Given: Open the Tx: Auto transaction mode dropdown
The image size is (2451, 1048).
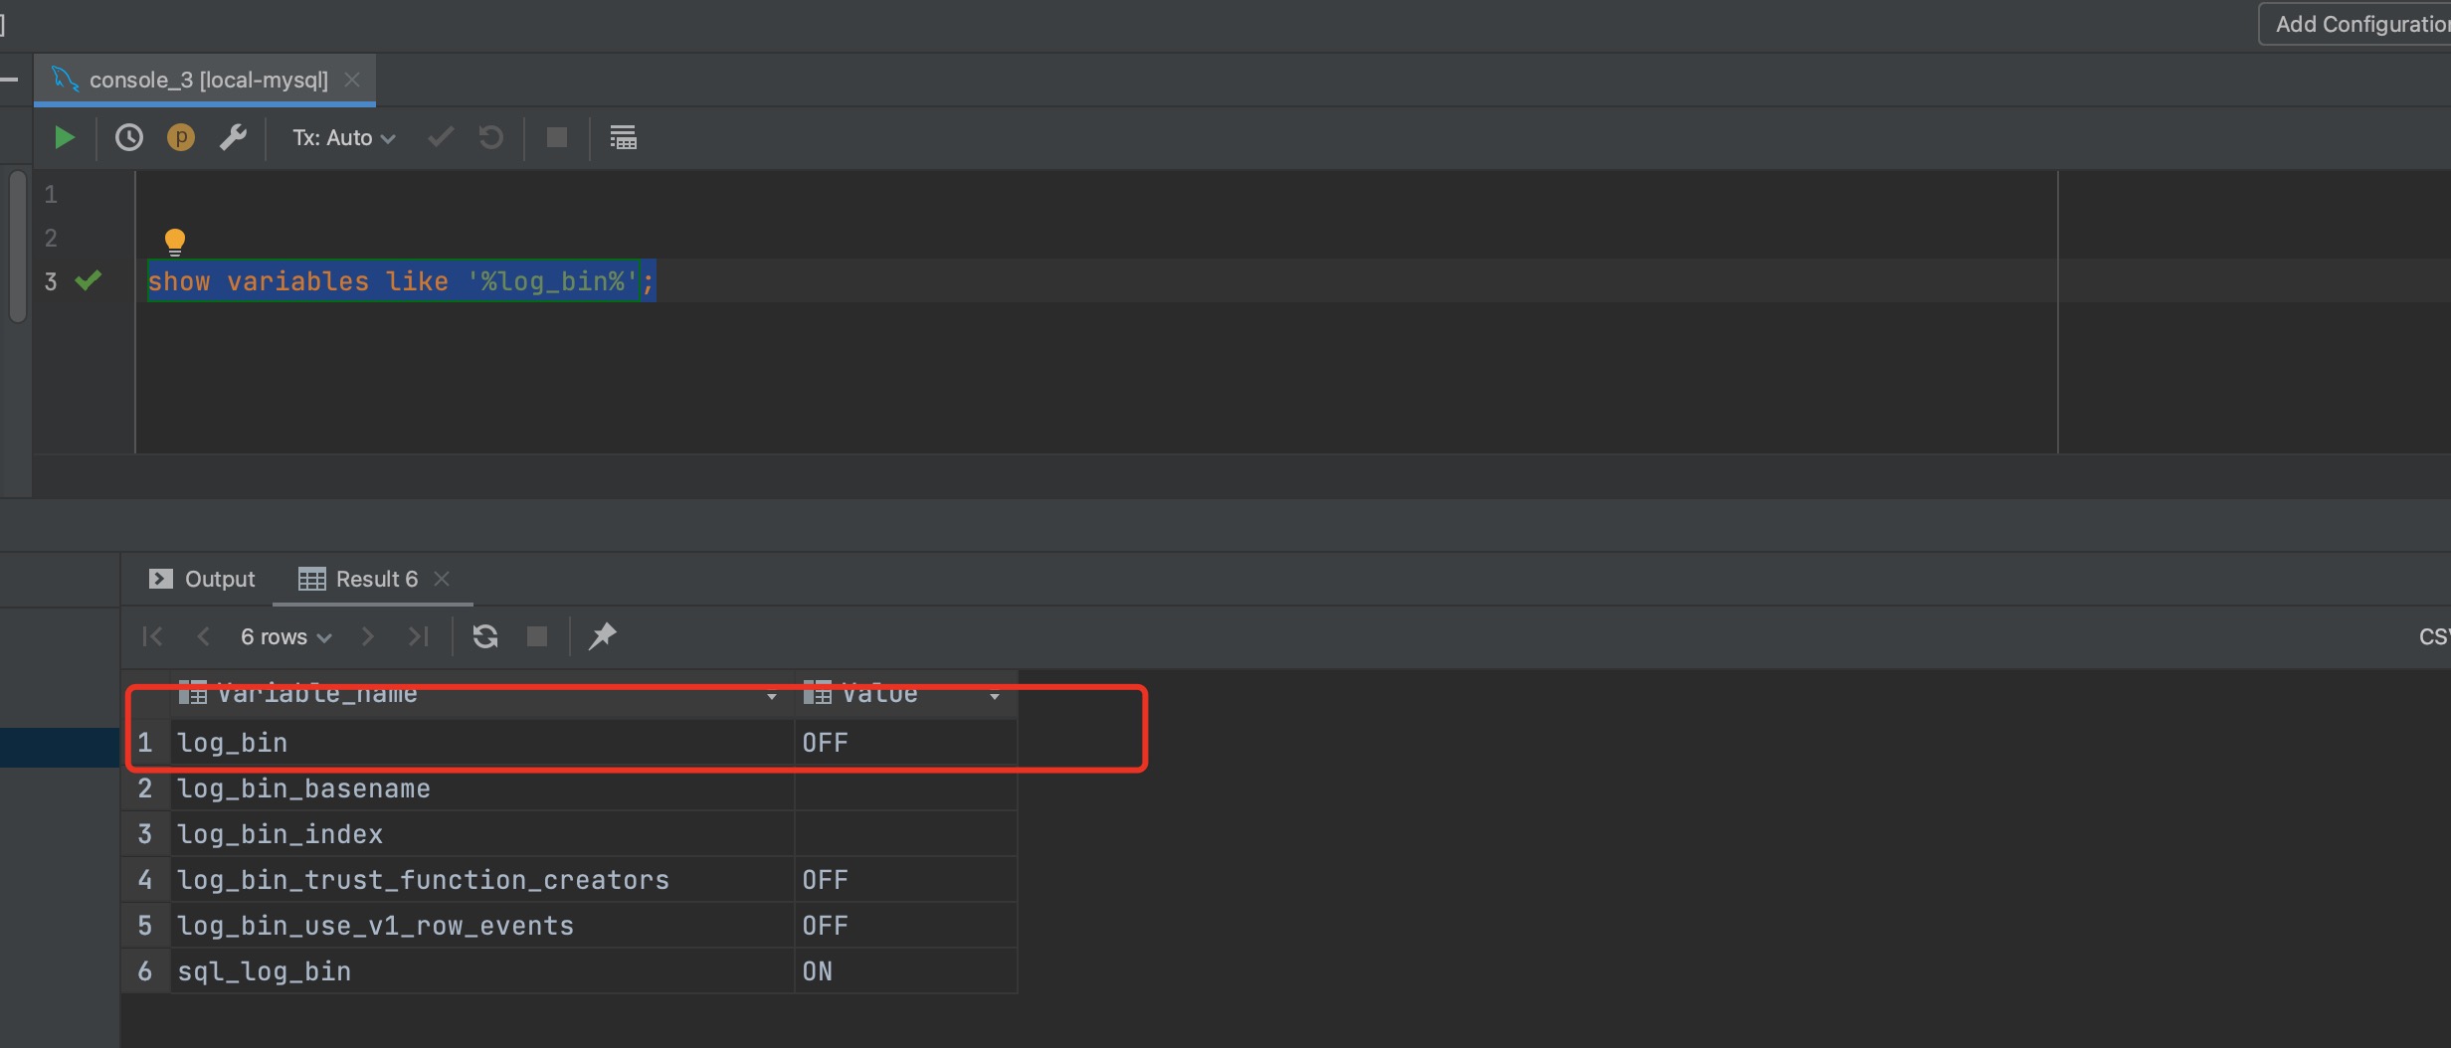Looking at the screenshot, I should pyautogui.click(x=343, y=137).
